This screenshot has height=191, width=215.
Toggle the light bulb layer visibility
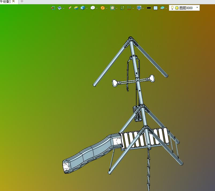point(172,8)
